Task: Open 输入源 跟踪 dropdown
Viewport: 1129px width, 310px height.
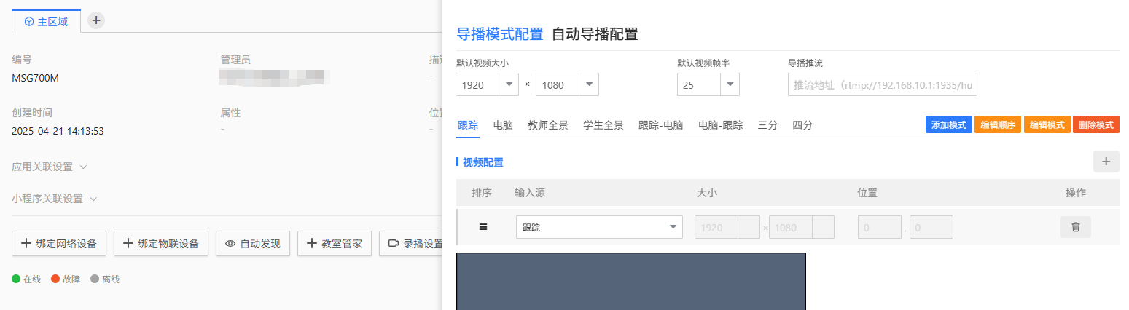Action: tap(599, 227)
